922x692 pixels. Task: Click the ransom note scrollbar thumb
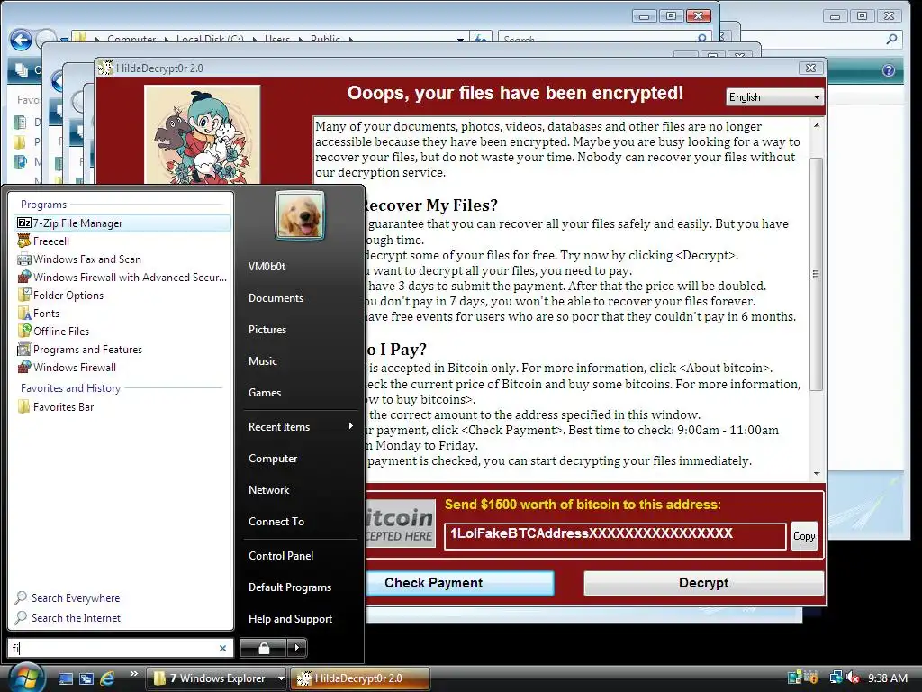pyautogui.click(x=816, y=274)
